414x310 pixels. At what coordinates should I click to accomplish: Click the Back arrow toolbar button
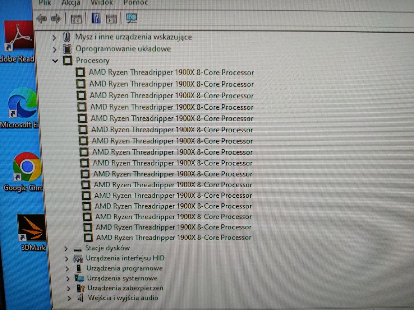click(x=42, y=19)
